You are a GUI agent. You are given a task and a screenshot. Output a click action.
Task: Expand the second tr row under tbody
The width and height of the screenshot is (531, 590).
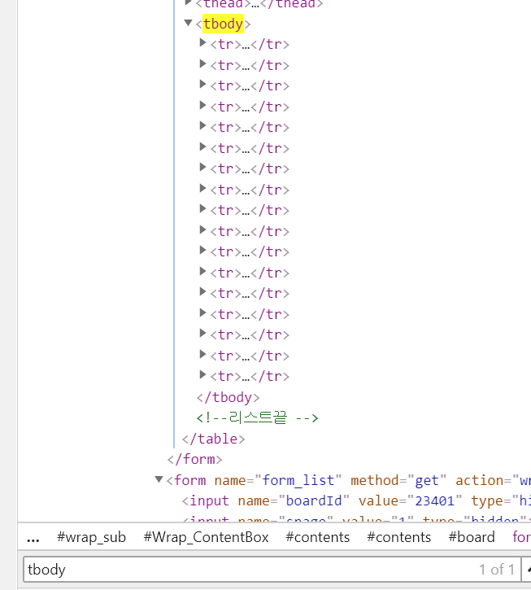pos(203,64)
